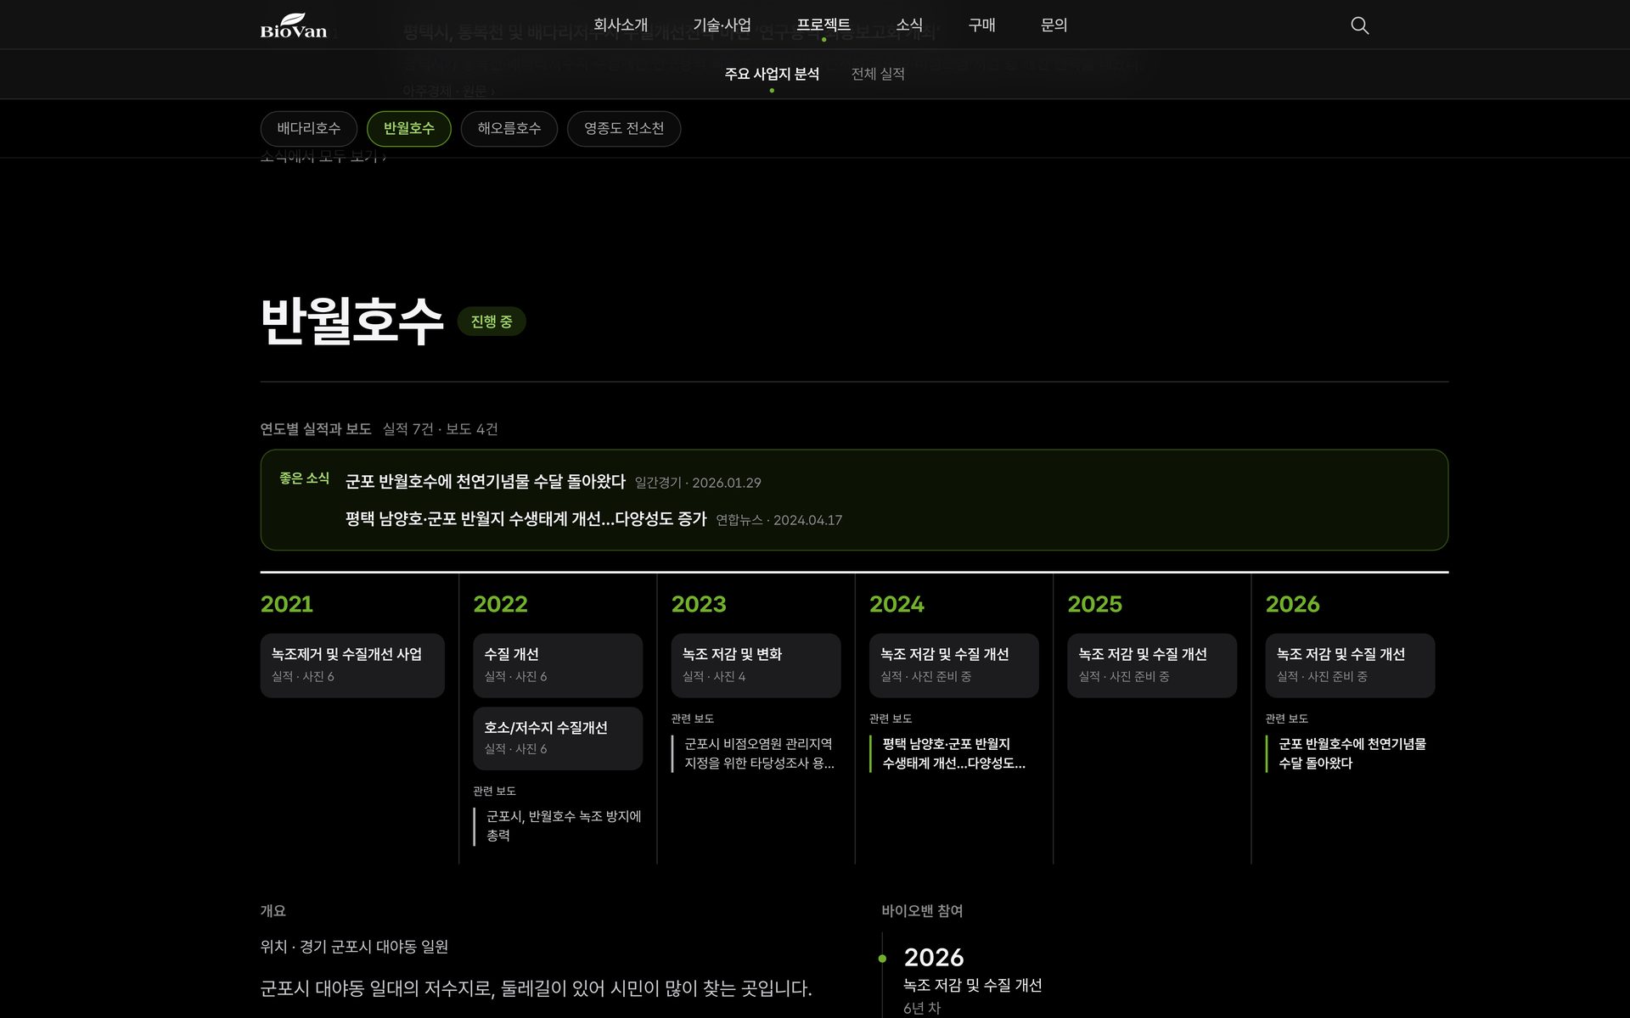Click 일간경기 · 2026.01.29 source text
Screen dimensions: 1630x1018
[x=698, y=483]
